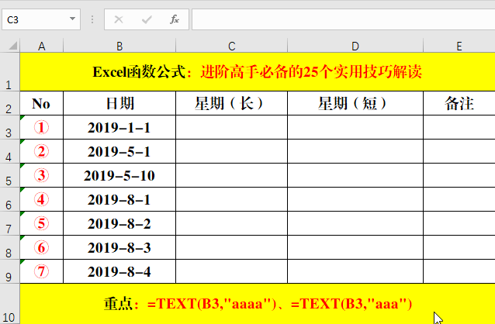Click the title cell 'Excel函数公式'
This screenshot has width=495, height=324.
[x=258, y=72]
